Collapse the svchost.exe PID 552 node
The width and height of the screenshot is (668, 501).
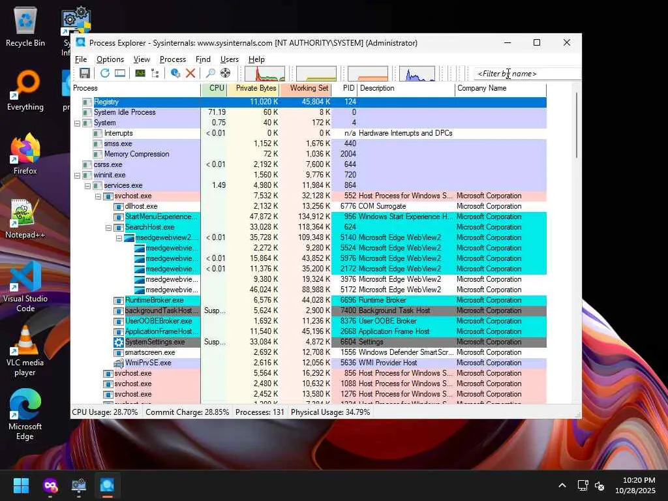[98, 196]
